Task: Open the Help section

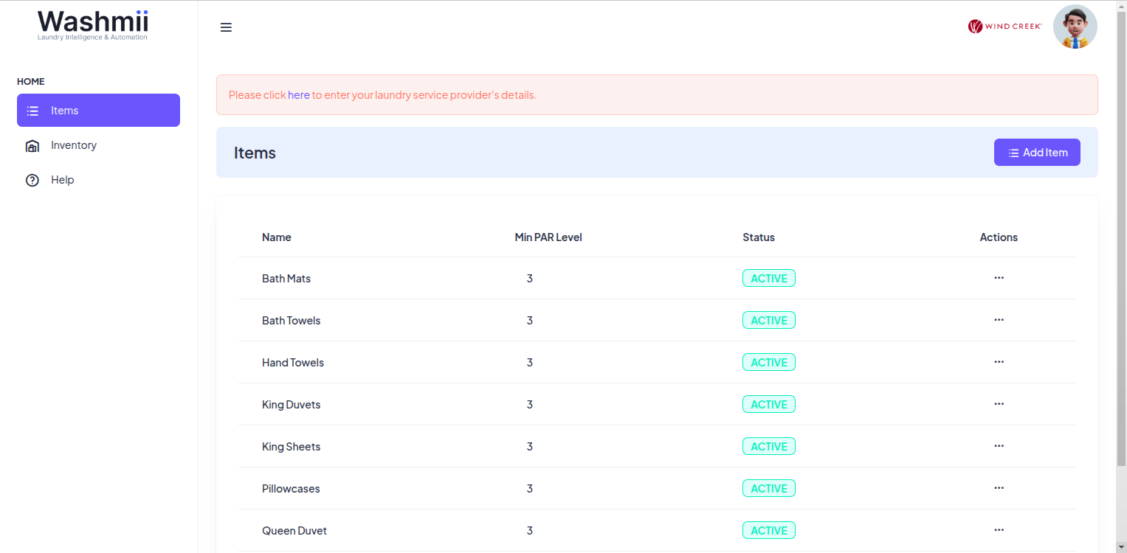Action: 63,180
